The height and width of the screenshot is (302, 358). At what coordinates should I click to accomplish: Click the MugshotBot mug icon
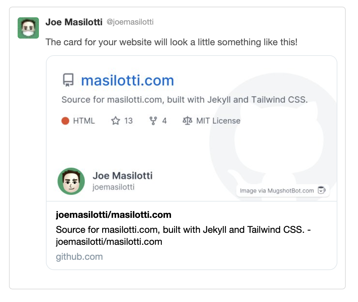pyautogui.click(x=321, y=191)
